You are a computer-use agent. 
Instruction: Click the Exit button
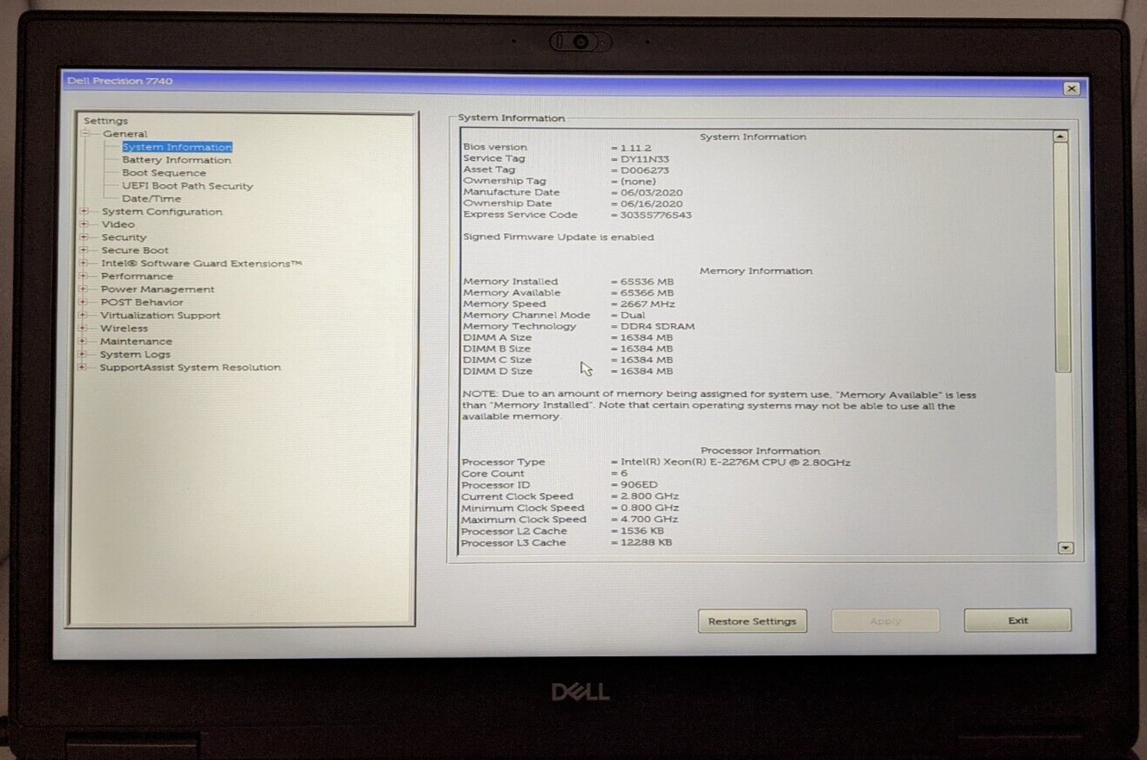[x=1017, y=620]
